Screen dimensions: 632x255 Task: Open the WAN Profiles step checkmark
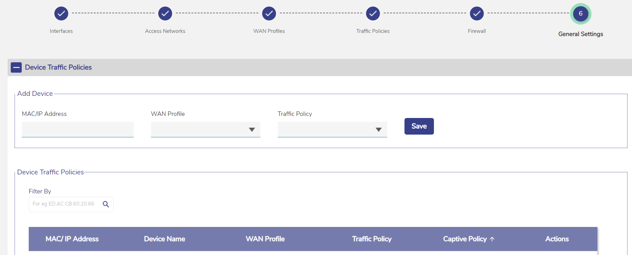point(269,14)
